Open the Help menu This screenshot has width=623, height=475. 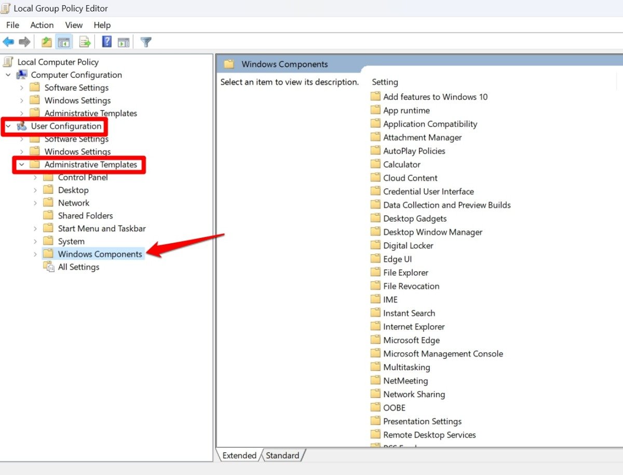pyautogui.click(x=102, y=25)
